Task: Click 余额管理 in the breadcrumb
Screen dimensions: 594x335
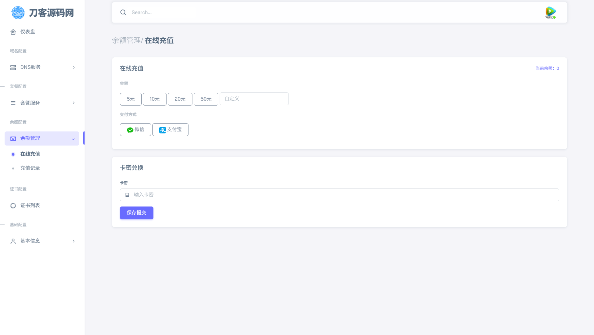Action: pos(126,40)
